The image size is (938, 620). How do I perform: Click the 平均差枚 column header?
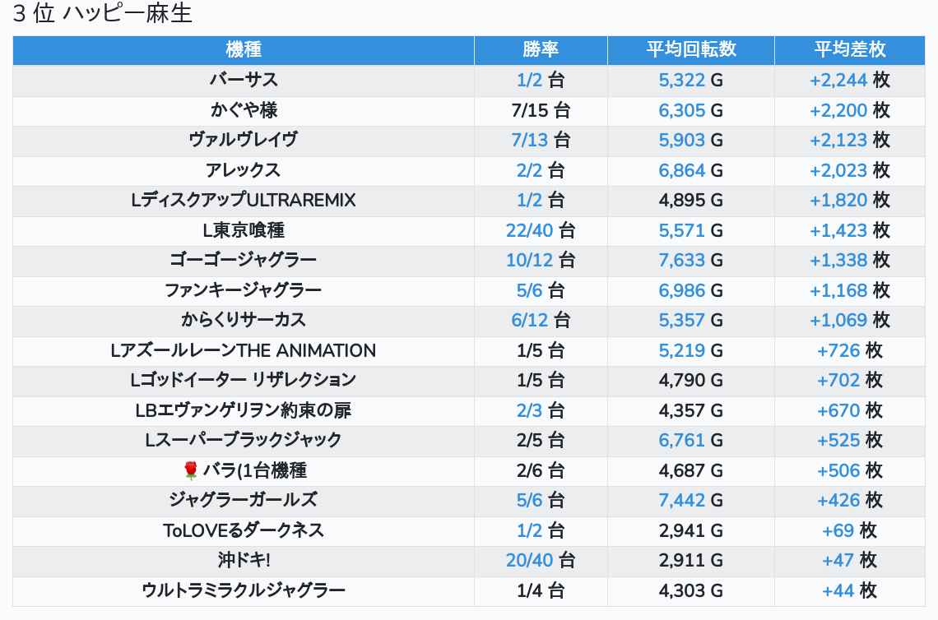(849, 49)
